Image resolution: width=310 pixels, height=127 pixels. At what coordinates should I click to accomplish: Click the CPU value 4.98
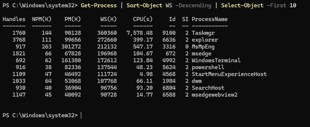pos(146,74)
